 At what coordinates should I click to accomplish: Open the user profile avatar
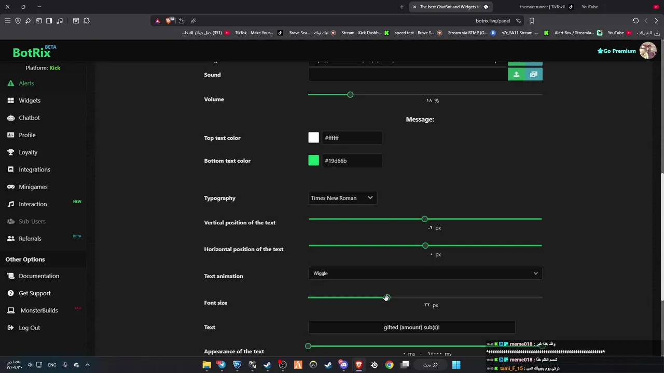(x=648, y=51)
